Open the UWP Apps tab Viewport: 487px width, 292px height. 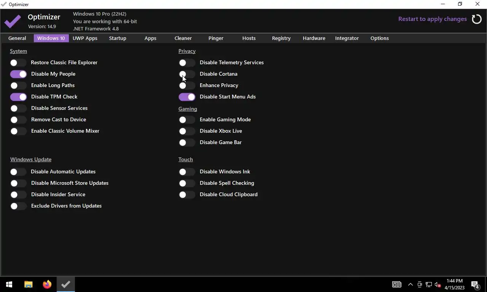point(85,38)
